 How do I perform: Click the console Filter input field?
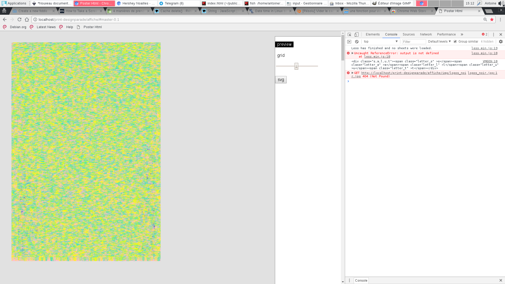pos(414,42)
